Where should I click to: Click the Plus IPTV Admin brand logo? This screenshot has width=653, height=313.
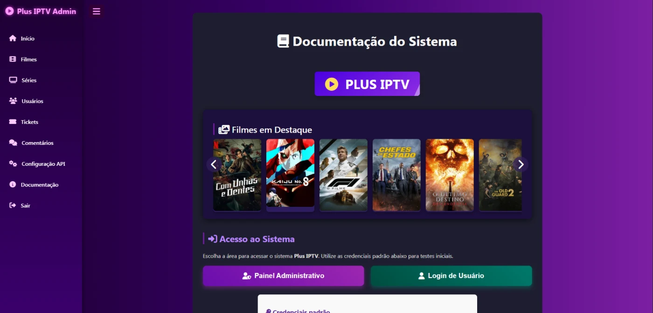(41, 11)
